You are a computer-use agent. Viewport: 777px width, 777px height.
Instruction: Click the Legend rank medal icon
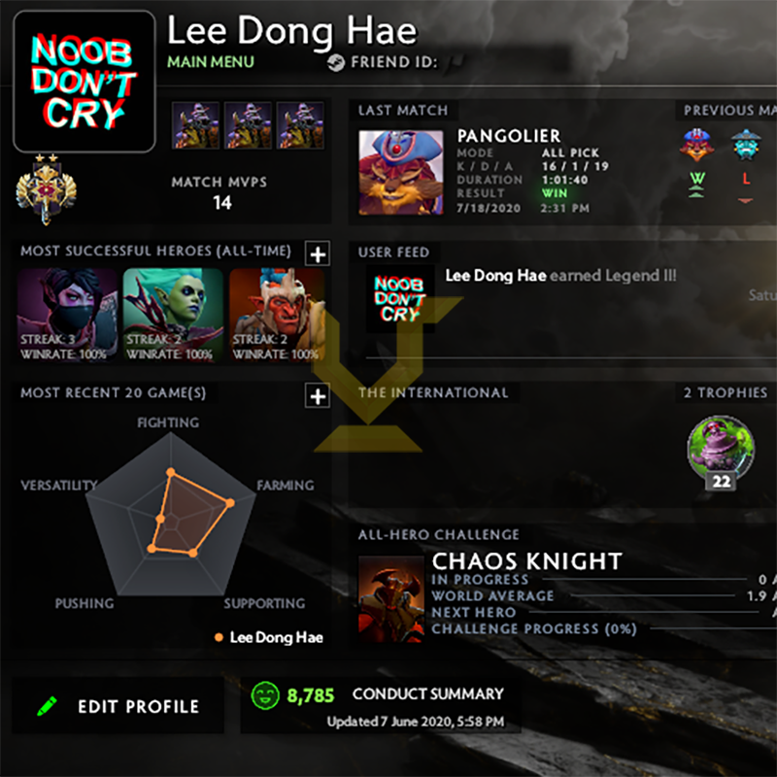(46, 189)
